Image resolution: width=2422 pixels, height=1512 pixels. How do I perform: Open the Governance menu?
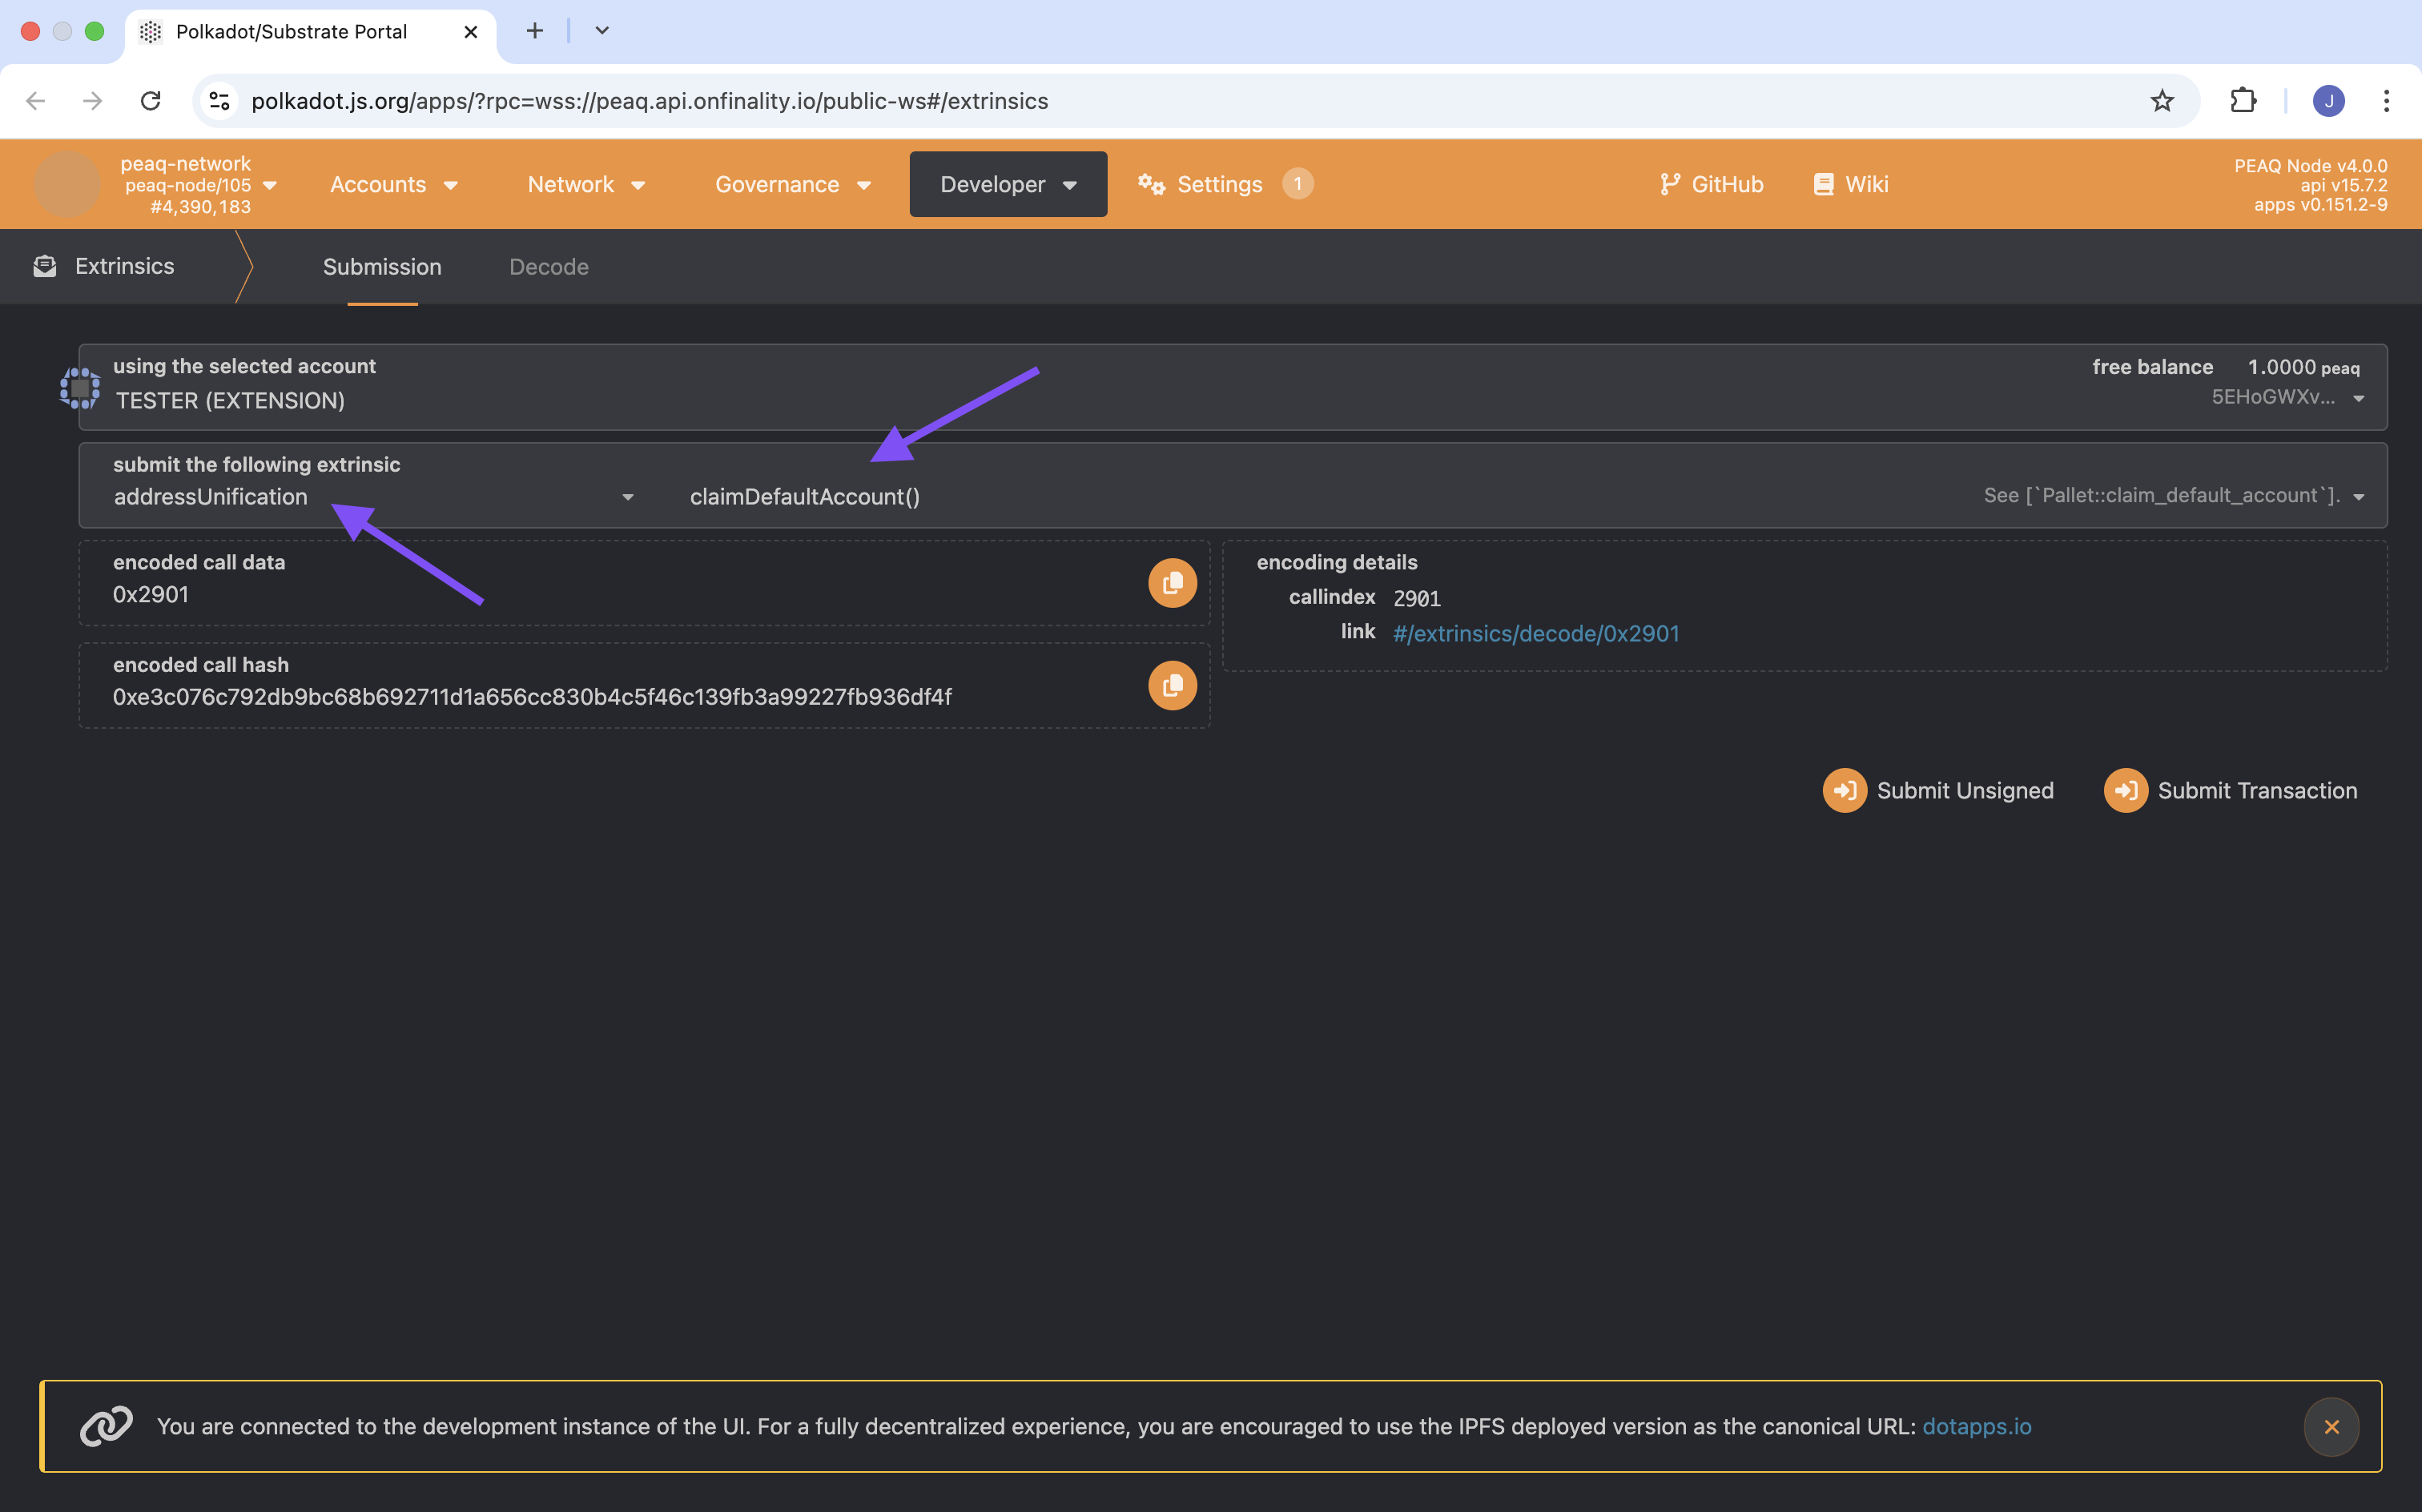[x=792, y=184]
